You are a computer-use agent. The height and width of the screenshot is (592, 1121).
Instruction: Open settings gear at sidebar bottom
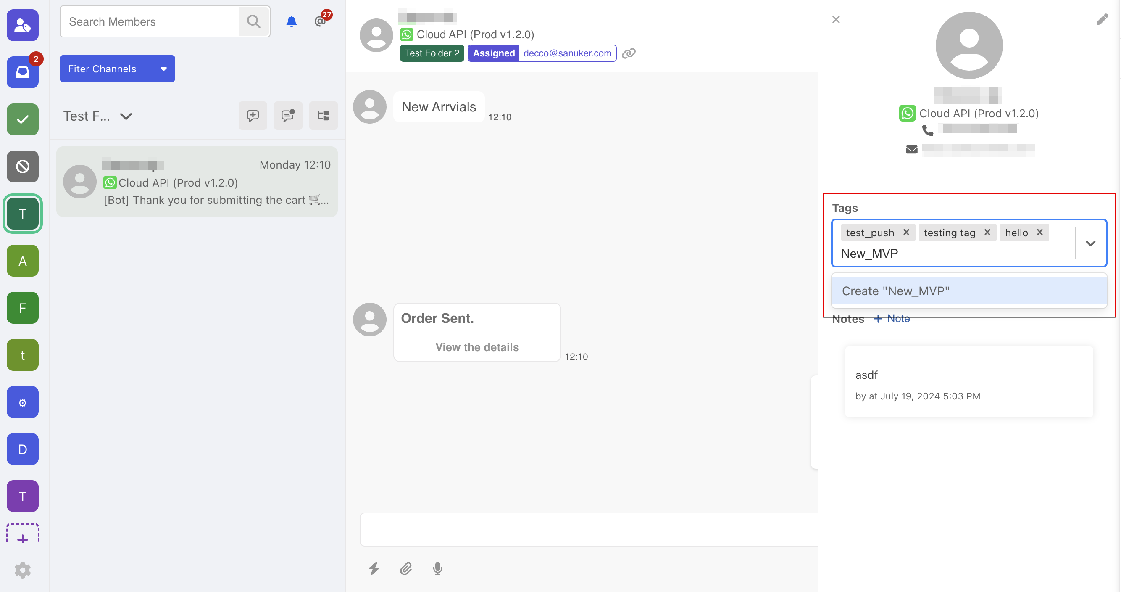pyautogui.click(x=23, y=569)
